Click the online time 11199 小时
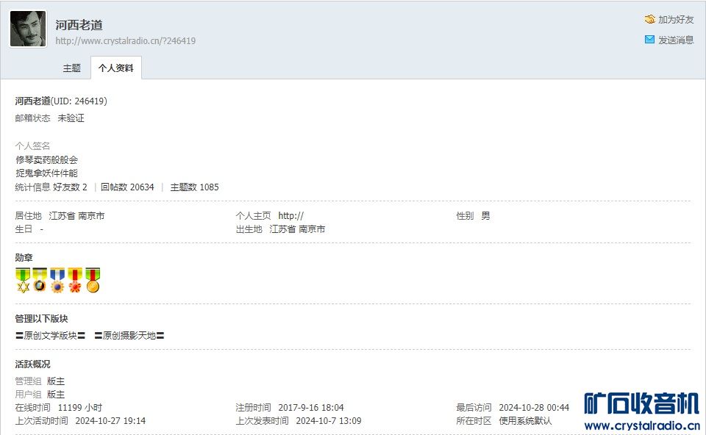The height and width of the screenshot is (435, 706). [x=80, y=408]
